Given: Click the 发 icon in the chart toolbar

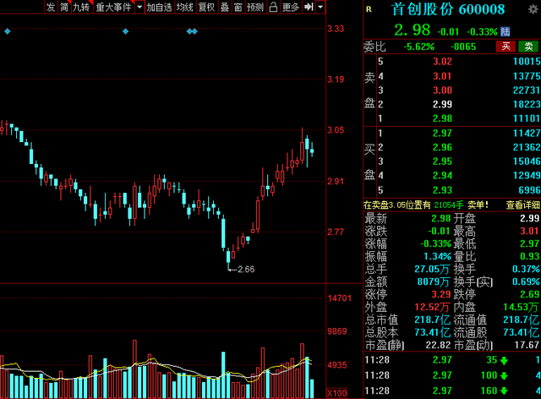Looking at the screenshot, I should pyautogui.click(x=52, y=8).
